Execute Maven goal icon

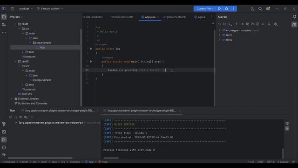[x=248, y=24]
